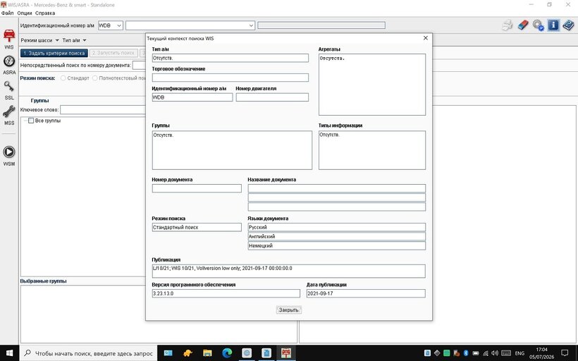Image resolution: width=578 pixels, height=361 pixels.
Task: Click the software version field 3.23.13.0
Action: 226,293
